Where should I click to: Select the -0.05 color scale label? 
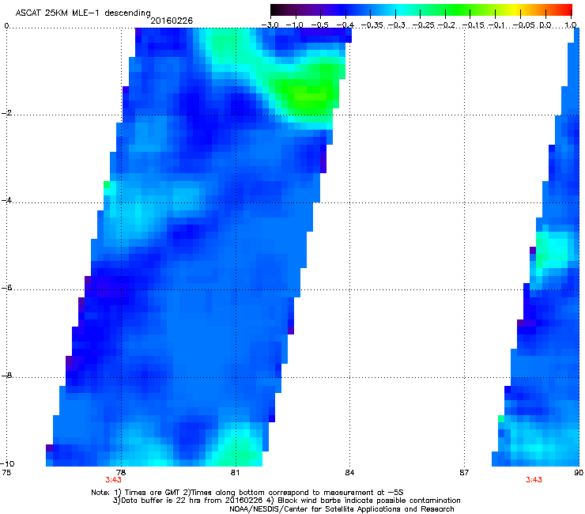tap(524, 25)
